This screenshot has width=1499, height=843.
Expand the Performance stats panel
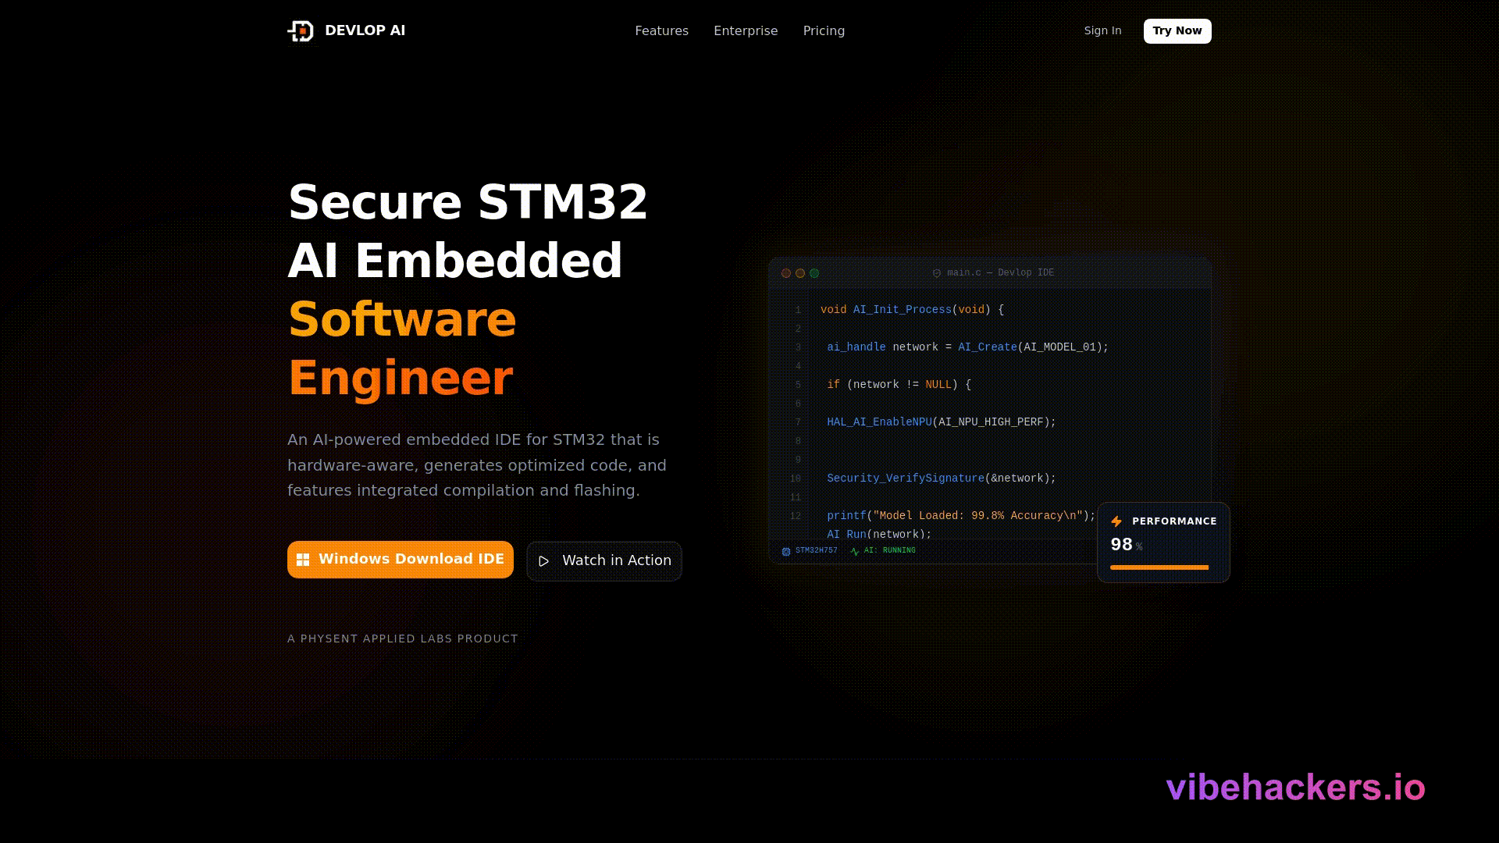(1163, 542)
